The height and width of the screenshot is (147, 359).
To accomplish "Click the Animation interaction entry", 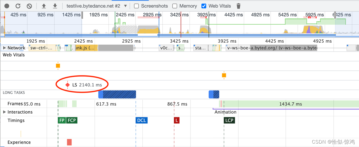I will (225, 112).
